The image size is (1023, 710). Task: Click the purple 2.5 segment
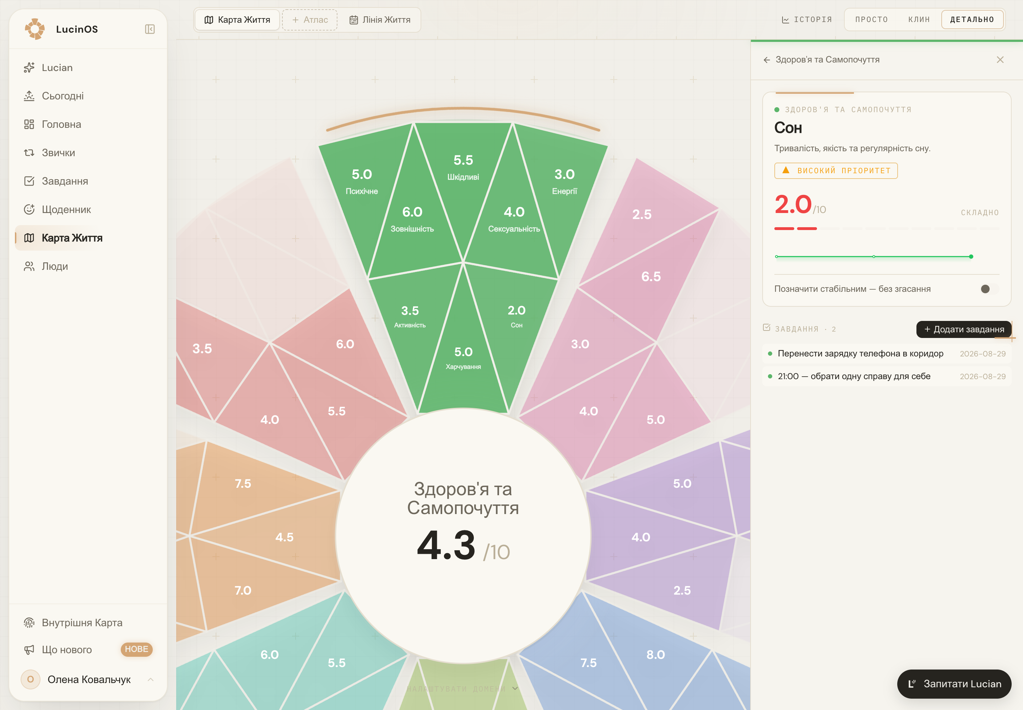682,590
